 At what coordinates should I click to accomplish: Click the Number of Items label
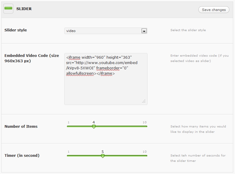(x=21, y=127)
